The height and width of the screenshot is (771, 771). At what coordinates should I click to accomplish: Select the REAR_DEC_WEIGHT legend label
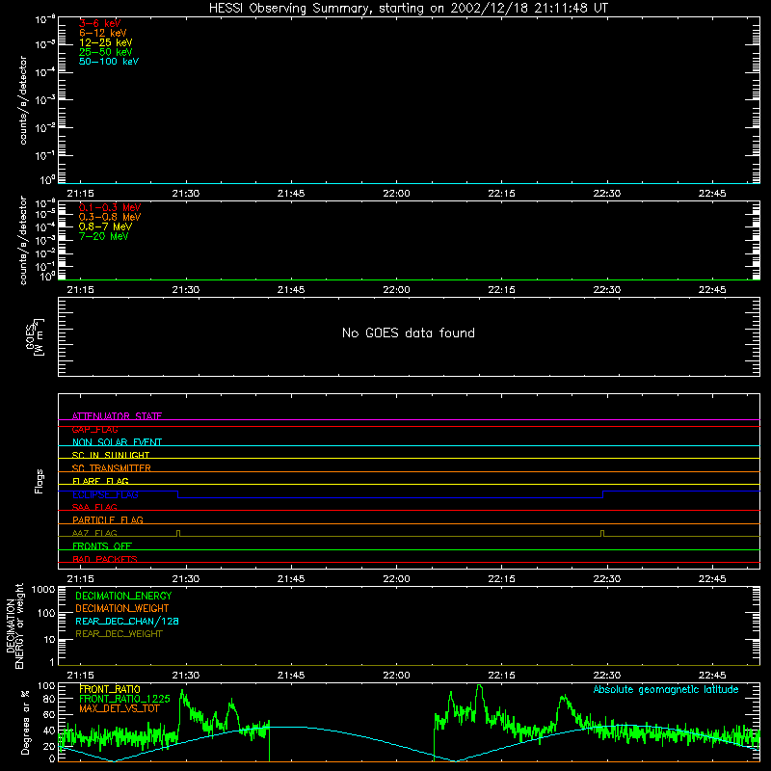point(119,634)
